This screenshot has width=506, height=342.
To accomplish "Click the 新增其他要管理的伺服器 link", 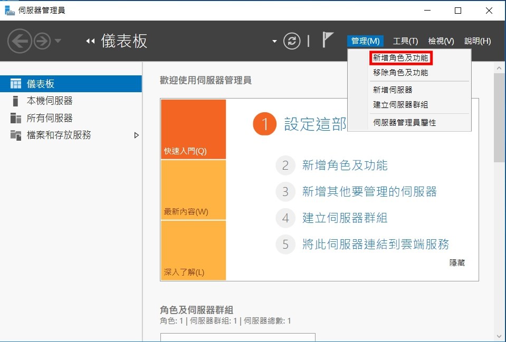I will pyautogui.click(x=369, y=192).
